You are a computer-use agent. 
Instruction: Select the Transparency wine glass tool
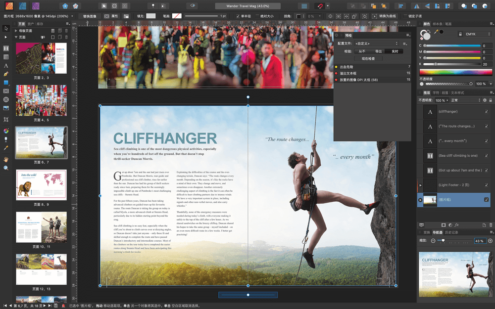[5, 139]
